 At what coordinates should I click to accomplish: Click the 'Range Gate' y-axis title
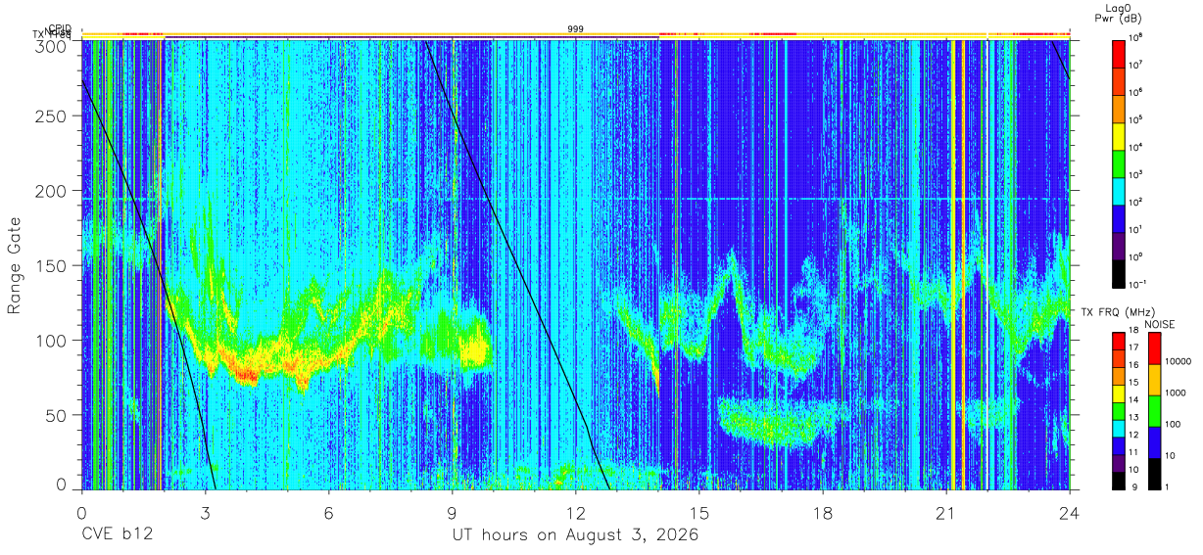click(x=15, y=265)
